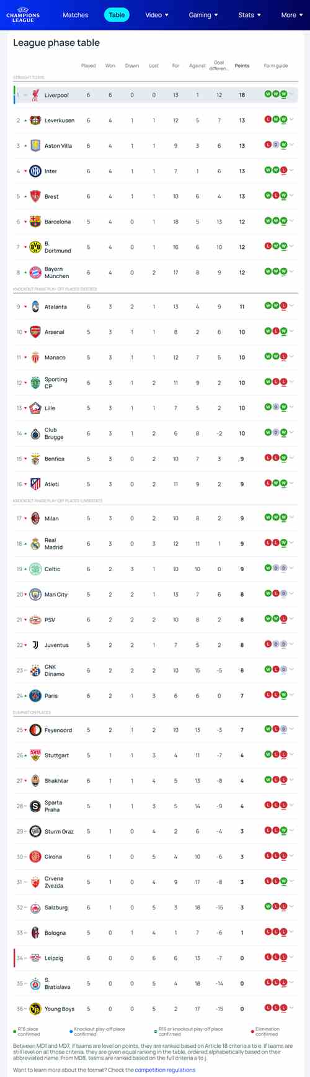310x1077 pixels.
Task: Select the Table tab
Action: tap(117, 15)
